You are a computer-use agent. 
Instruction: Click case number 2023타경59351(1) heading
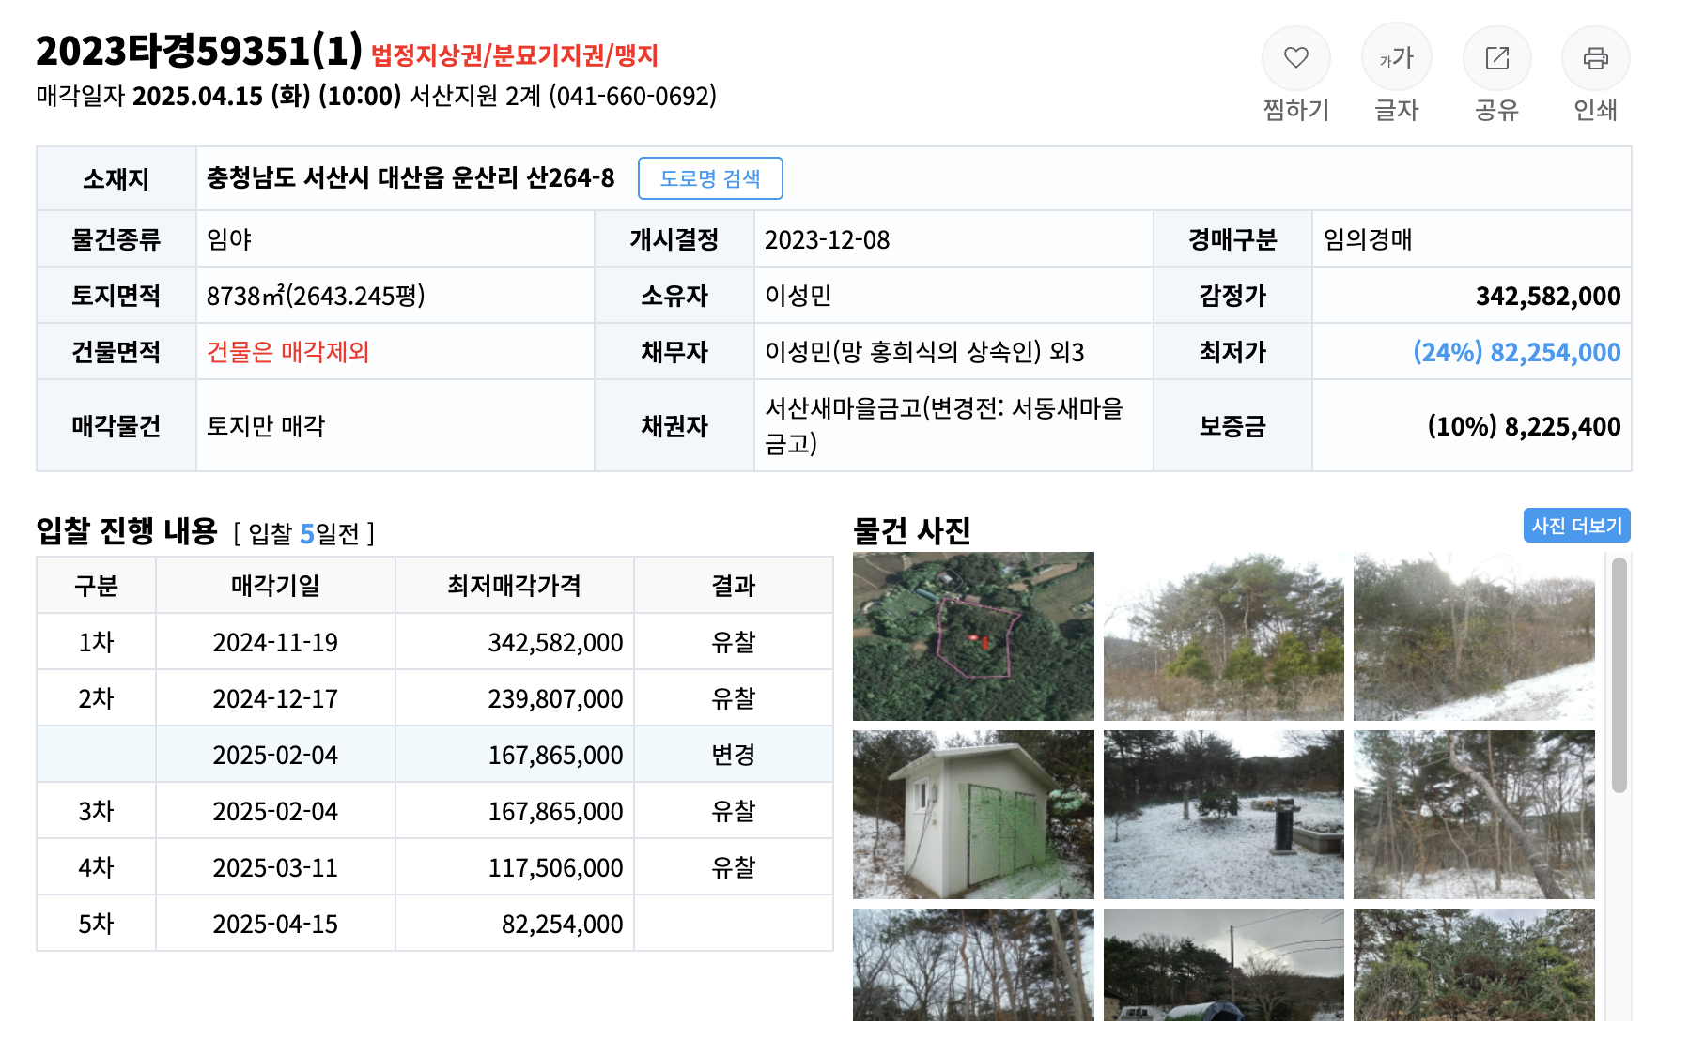pyautogui.click(x=199, y=51)
